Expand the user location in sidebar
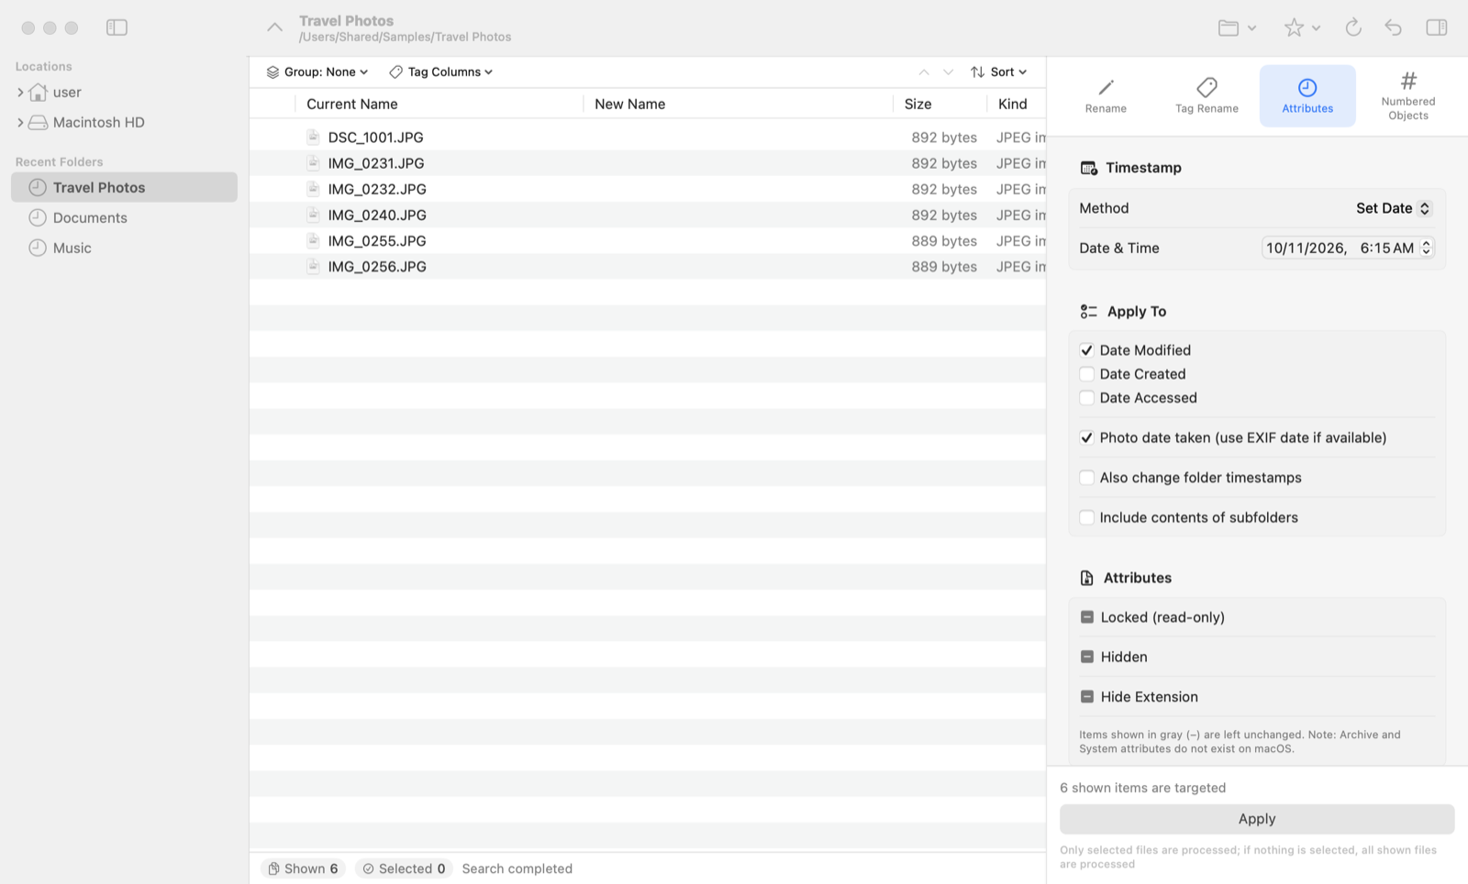 [20, 93]
